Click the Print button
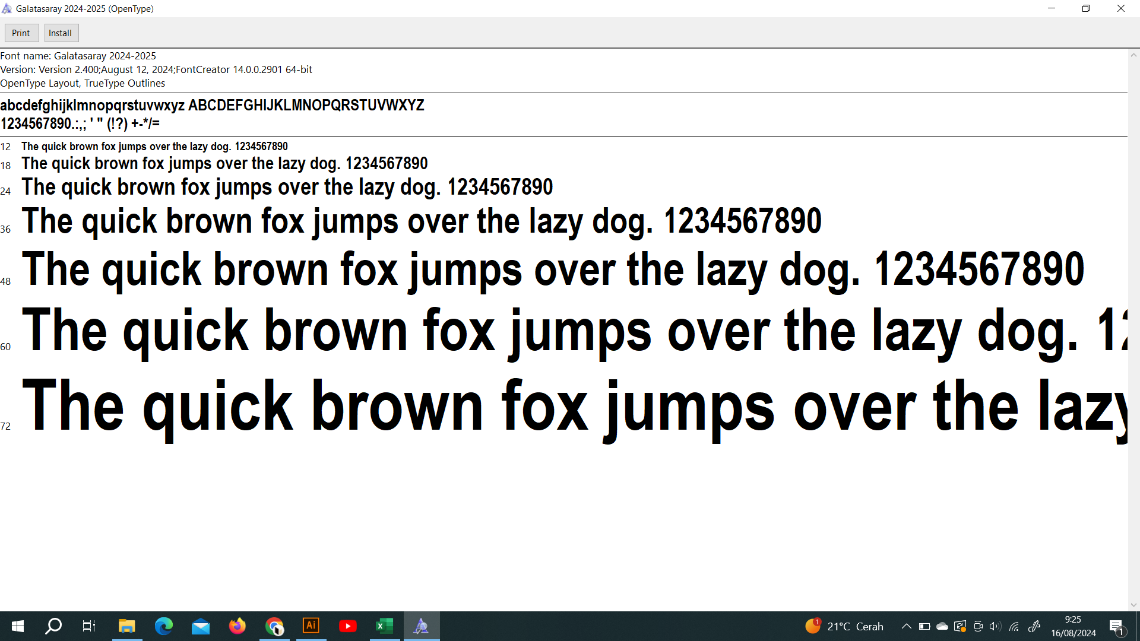Image resolution: width=1140 pixels, height=641 pixels. pyautogui.click(x=21, y=33)
